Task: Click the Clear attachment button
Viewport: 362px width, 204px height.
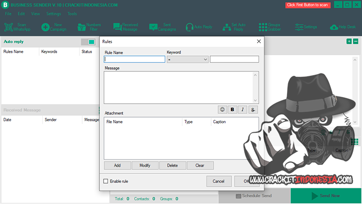Action: click(200, 165)
